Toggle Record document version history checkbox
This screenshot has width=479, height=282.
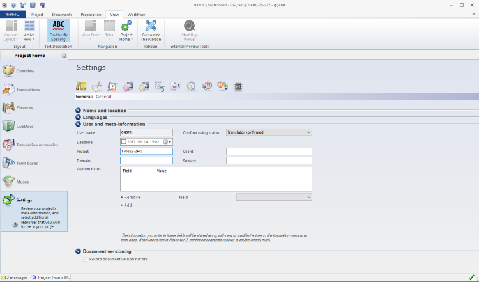click(x=86, y=259)
